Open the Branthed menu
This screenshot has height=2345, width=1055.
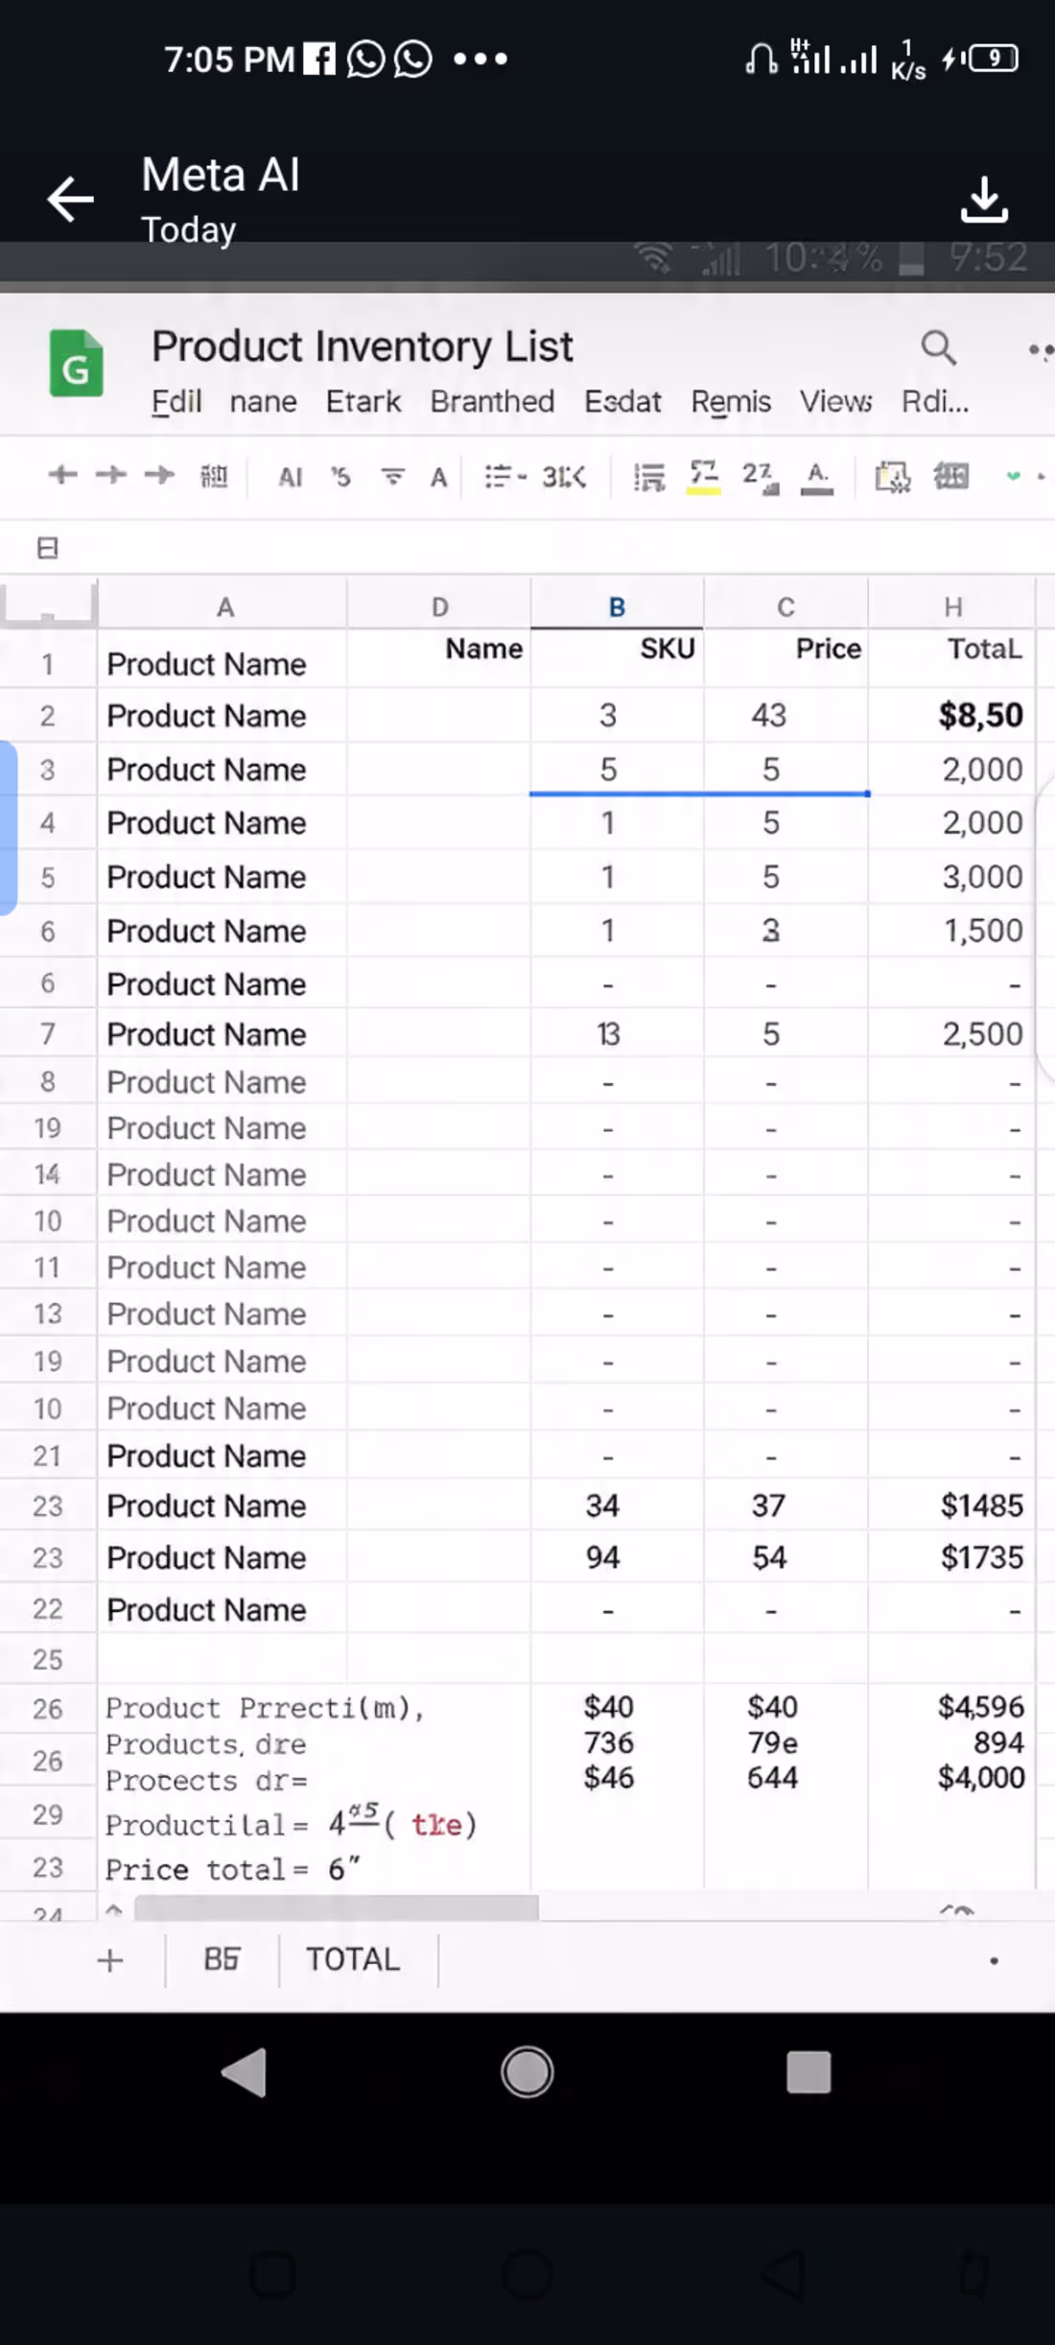coord(492,401)
